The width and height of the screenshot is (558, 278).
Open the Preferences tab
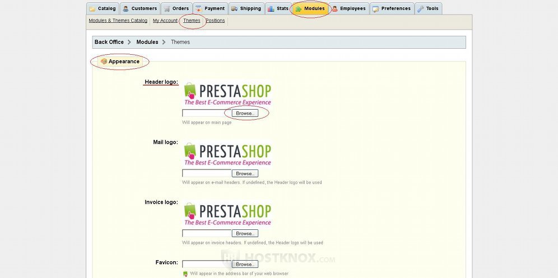click(392, 8)
